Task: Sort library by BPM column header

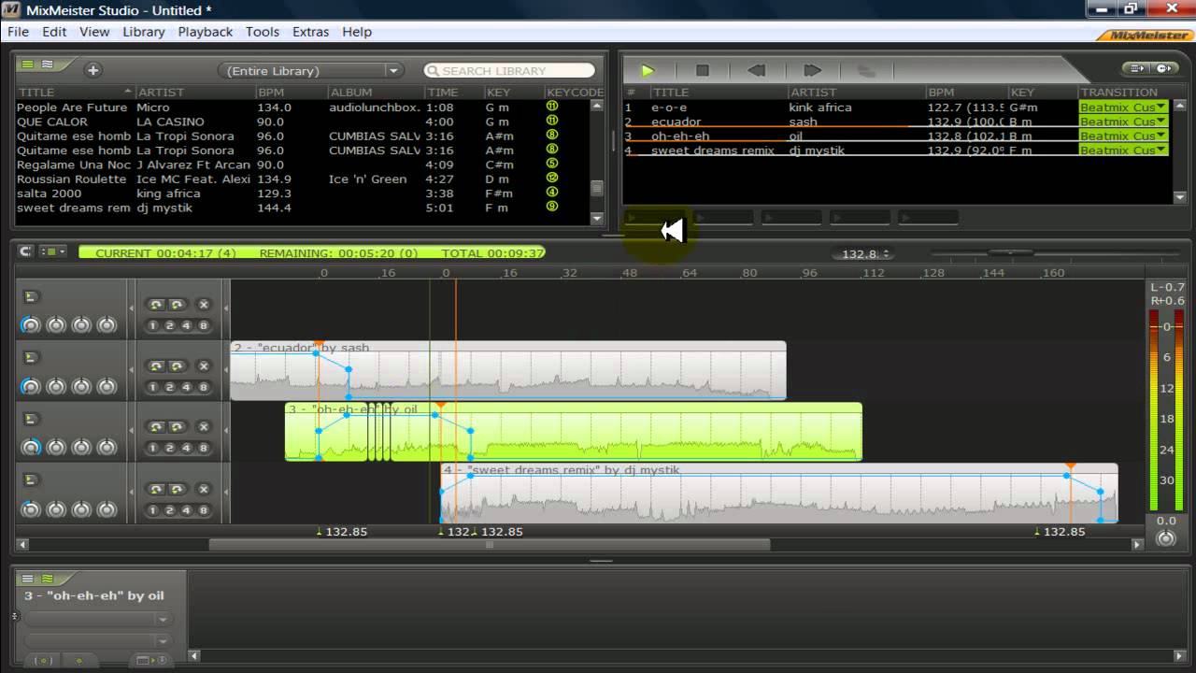Action: pos(291,93)
